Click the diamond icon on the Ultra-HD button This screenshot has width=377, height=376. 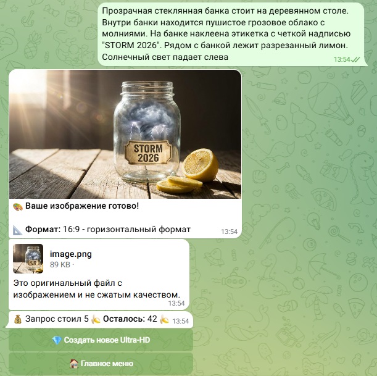57,340
